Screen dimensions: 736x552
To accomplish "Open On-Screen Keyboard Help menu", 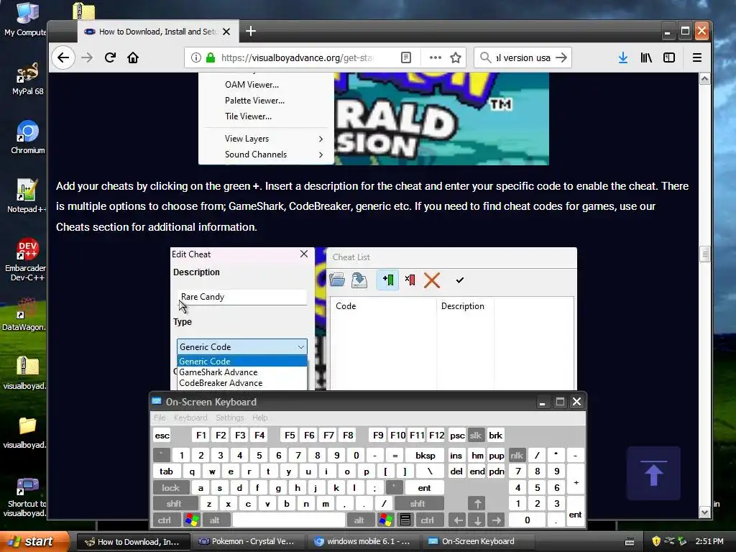I will coord(259,418).
